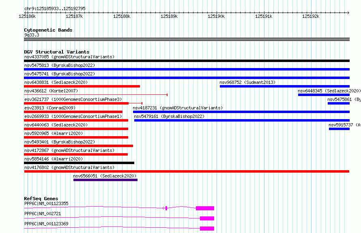
Task: Click the RefSeq Genes track title
Action: tap(41, 199)
